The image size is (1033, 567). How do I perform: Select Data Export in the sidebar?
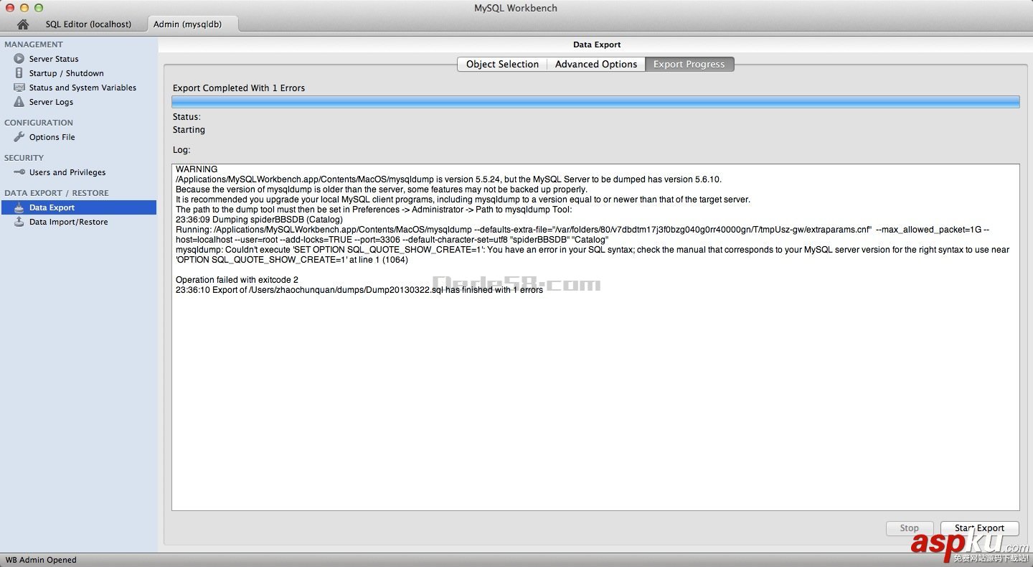click(x=78, y=207)
